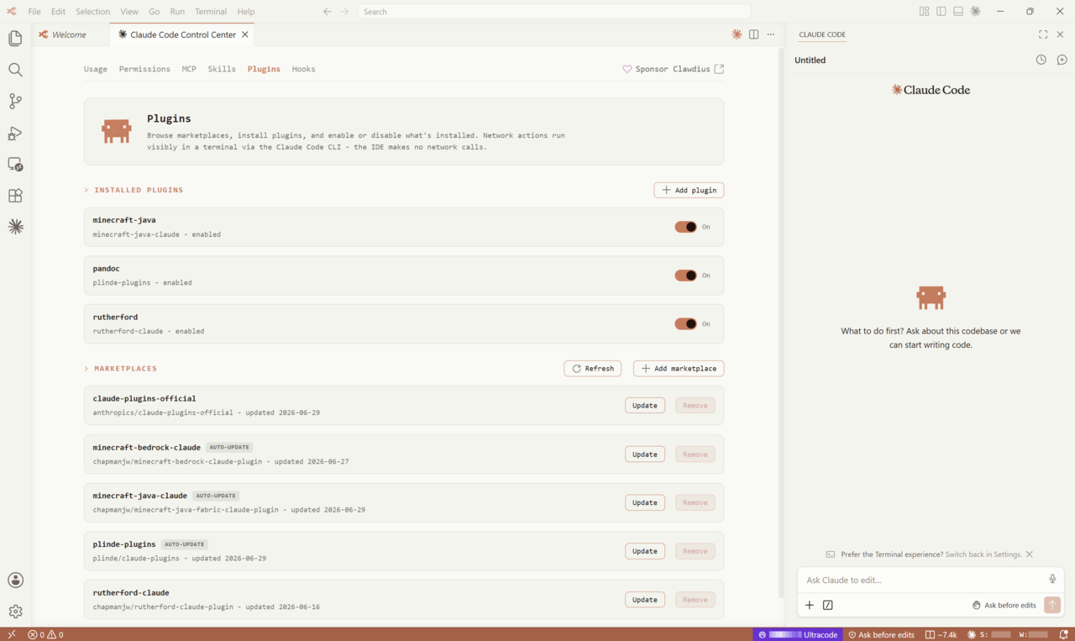The width and height of the screenshot is (1075, 641).
Task: Click the title bar Search box
Action: (x=553, y=12)
